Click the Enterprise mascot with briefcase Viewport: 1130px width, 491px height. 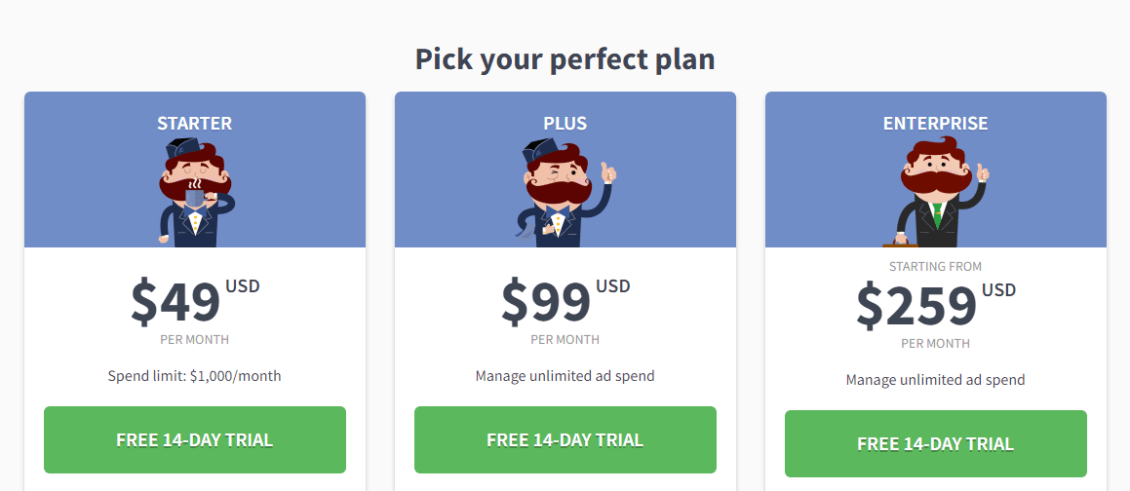938,195
